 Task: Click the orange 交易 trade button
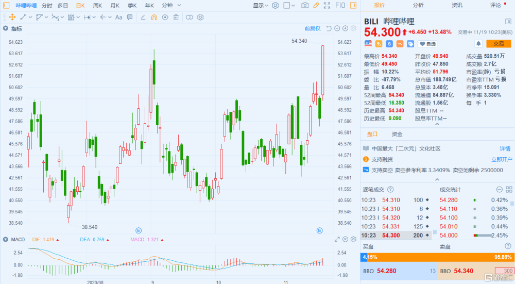pos(499,43)
